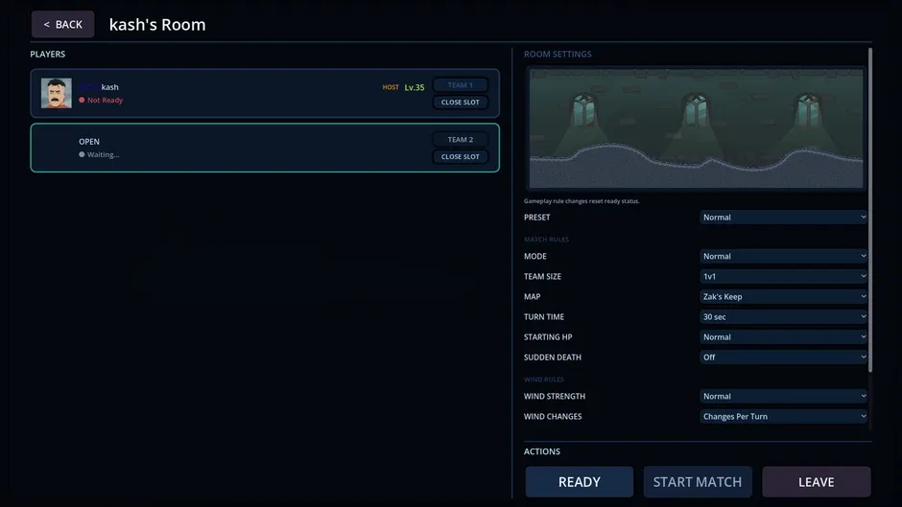902x507 pixels.
Task: Open the MODE dropdown
Action: click(x=784, y=256)
